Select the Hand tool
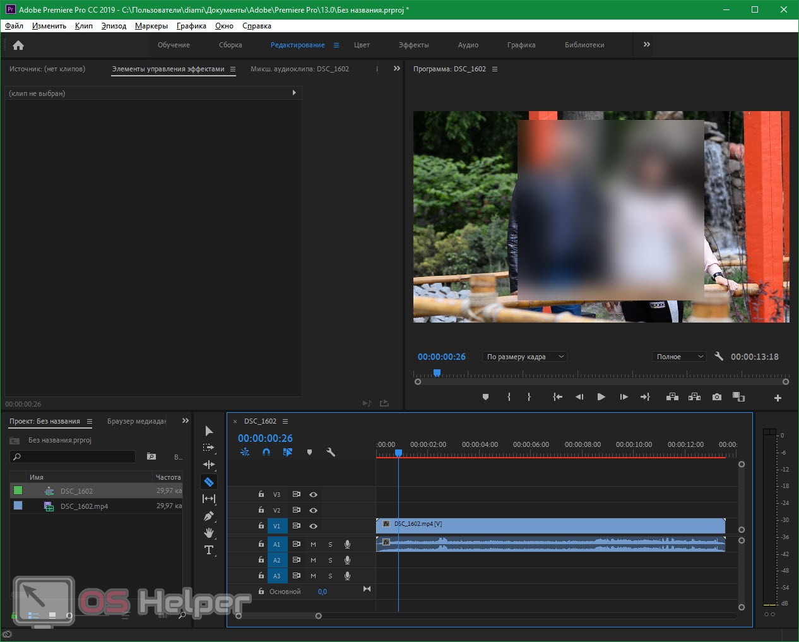 209,533
